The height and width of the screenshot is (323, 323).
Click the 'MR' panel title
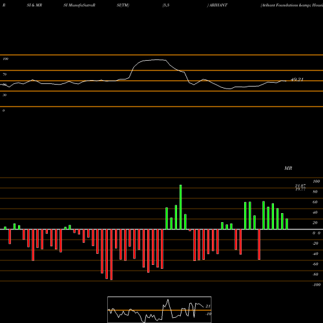[288, 168]
